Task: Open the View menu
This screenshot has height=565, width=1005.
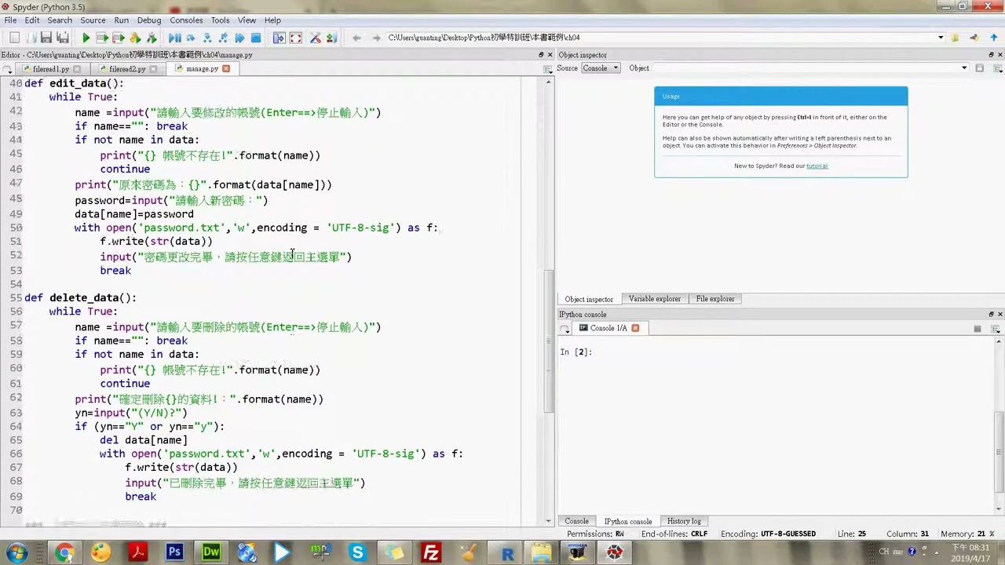Action: click(247, 20)
